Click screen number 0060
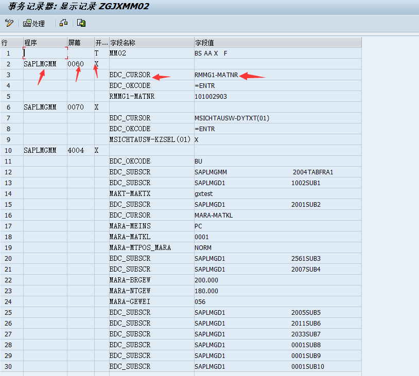This screenshot has width=419, height=376. [76, 64]
